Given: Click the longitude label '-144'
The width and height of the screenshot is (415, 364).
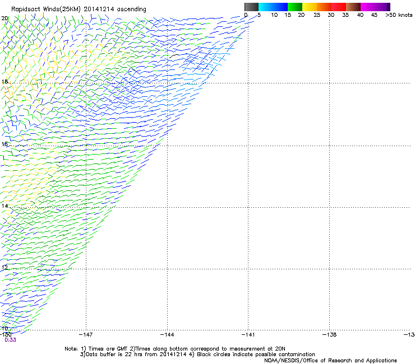Looking at the screenshot, I should tap(167, 335).
